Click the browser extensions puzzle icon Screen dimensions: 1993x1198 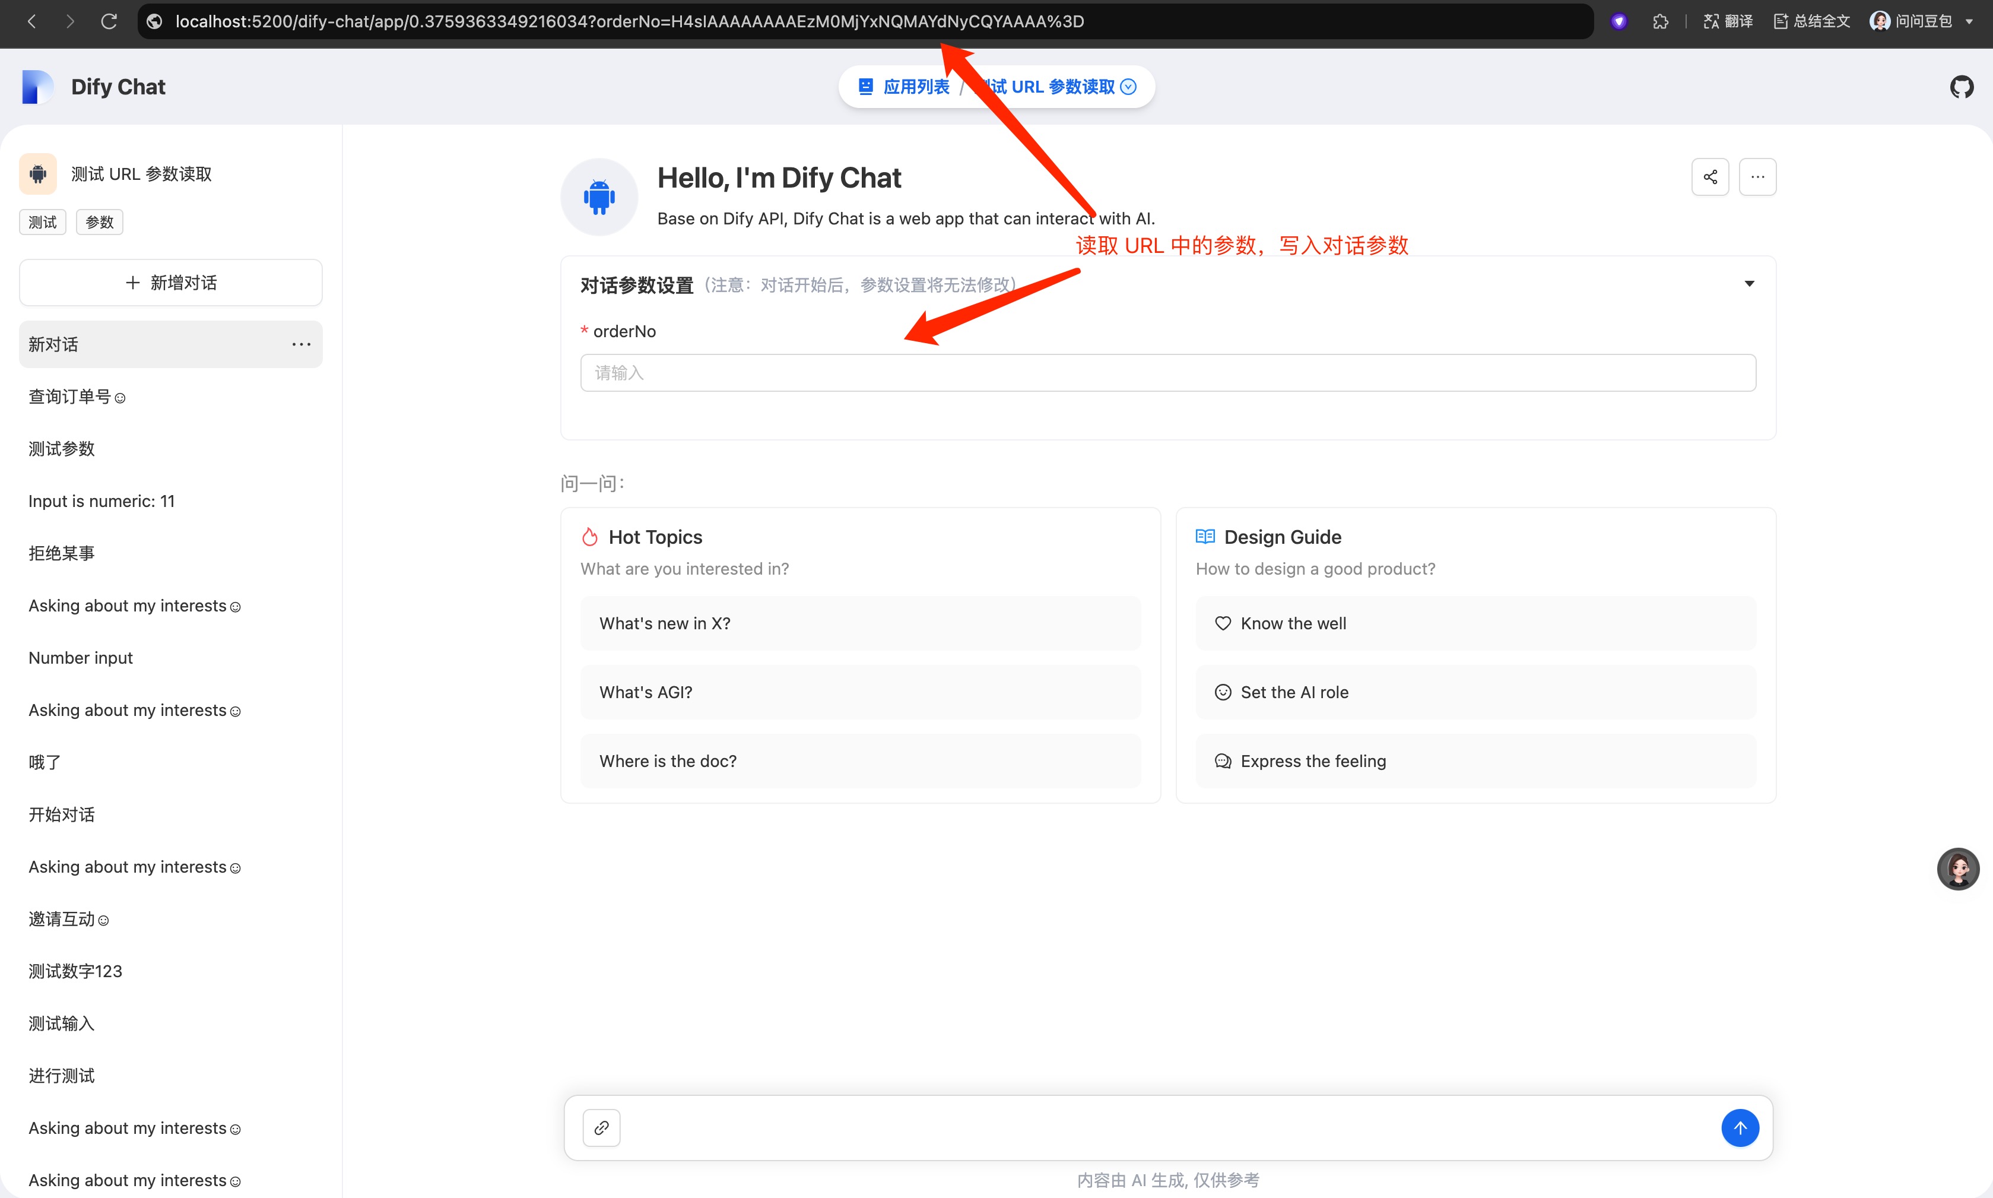[1661, 21]
